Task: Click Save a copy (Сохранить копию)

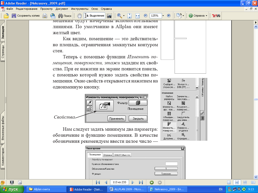Action: coord(25,16)
